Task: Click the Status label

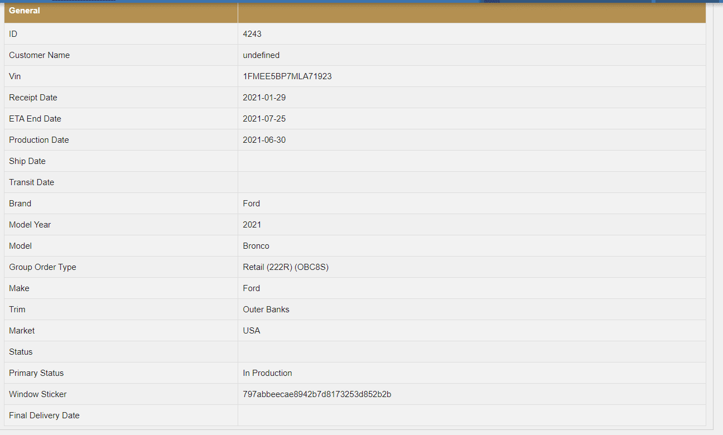Action: (x=21, y=352)
